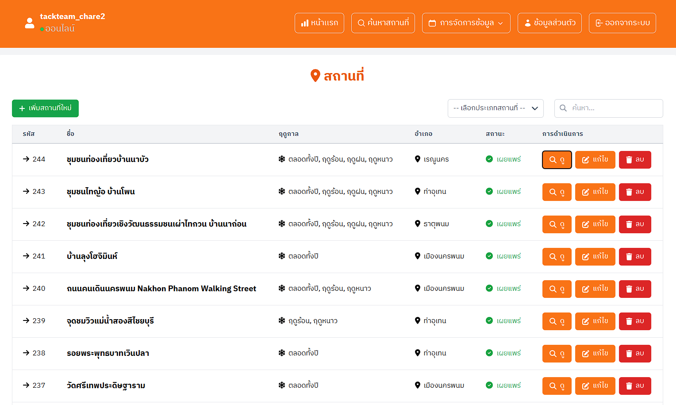Delete place 239 จุดชมวิวแม่น้ำสองสีไชยบุรี

coord(634,321)
